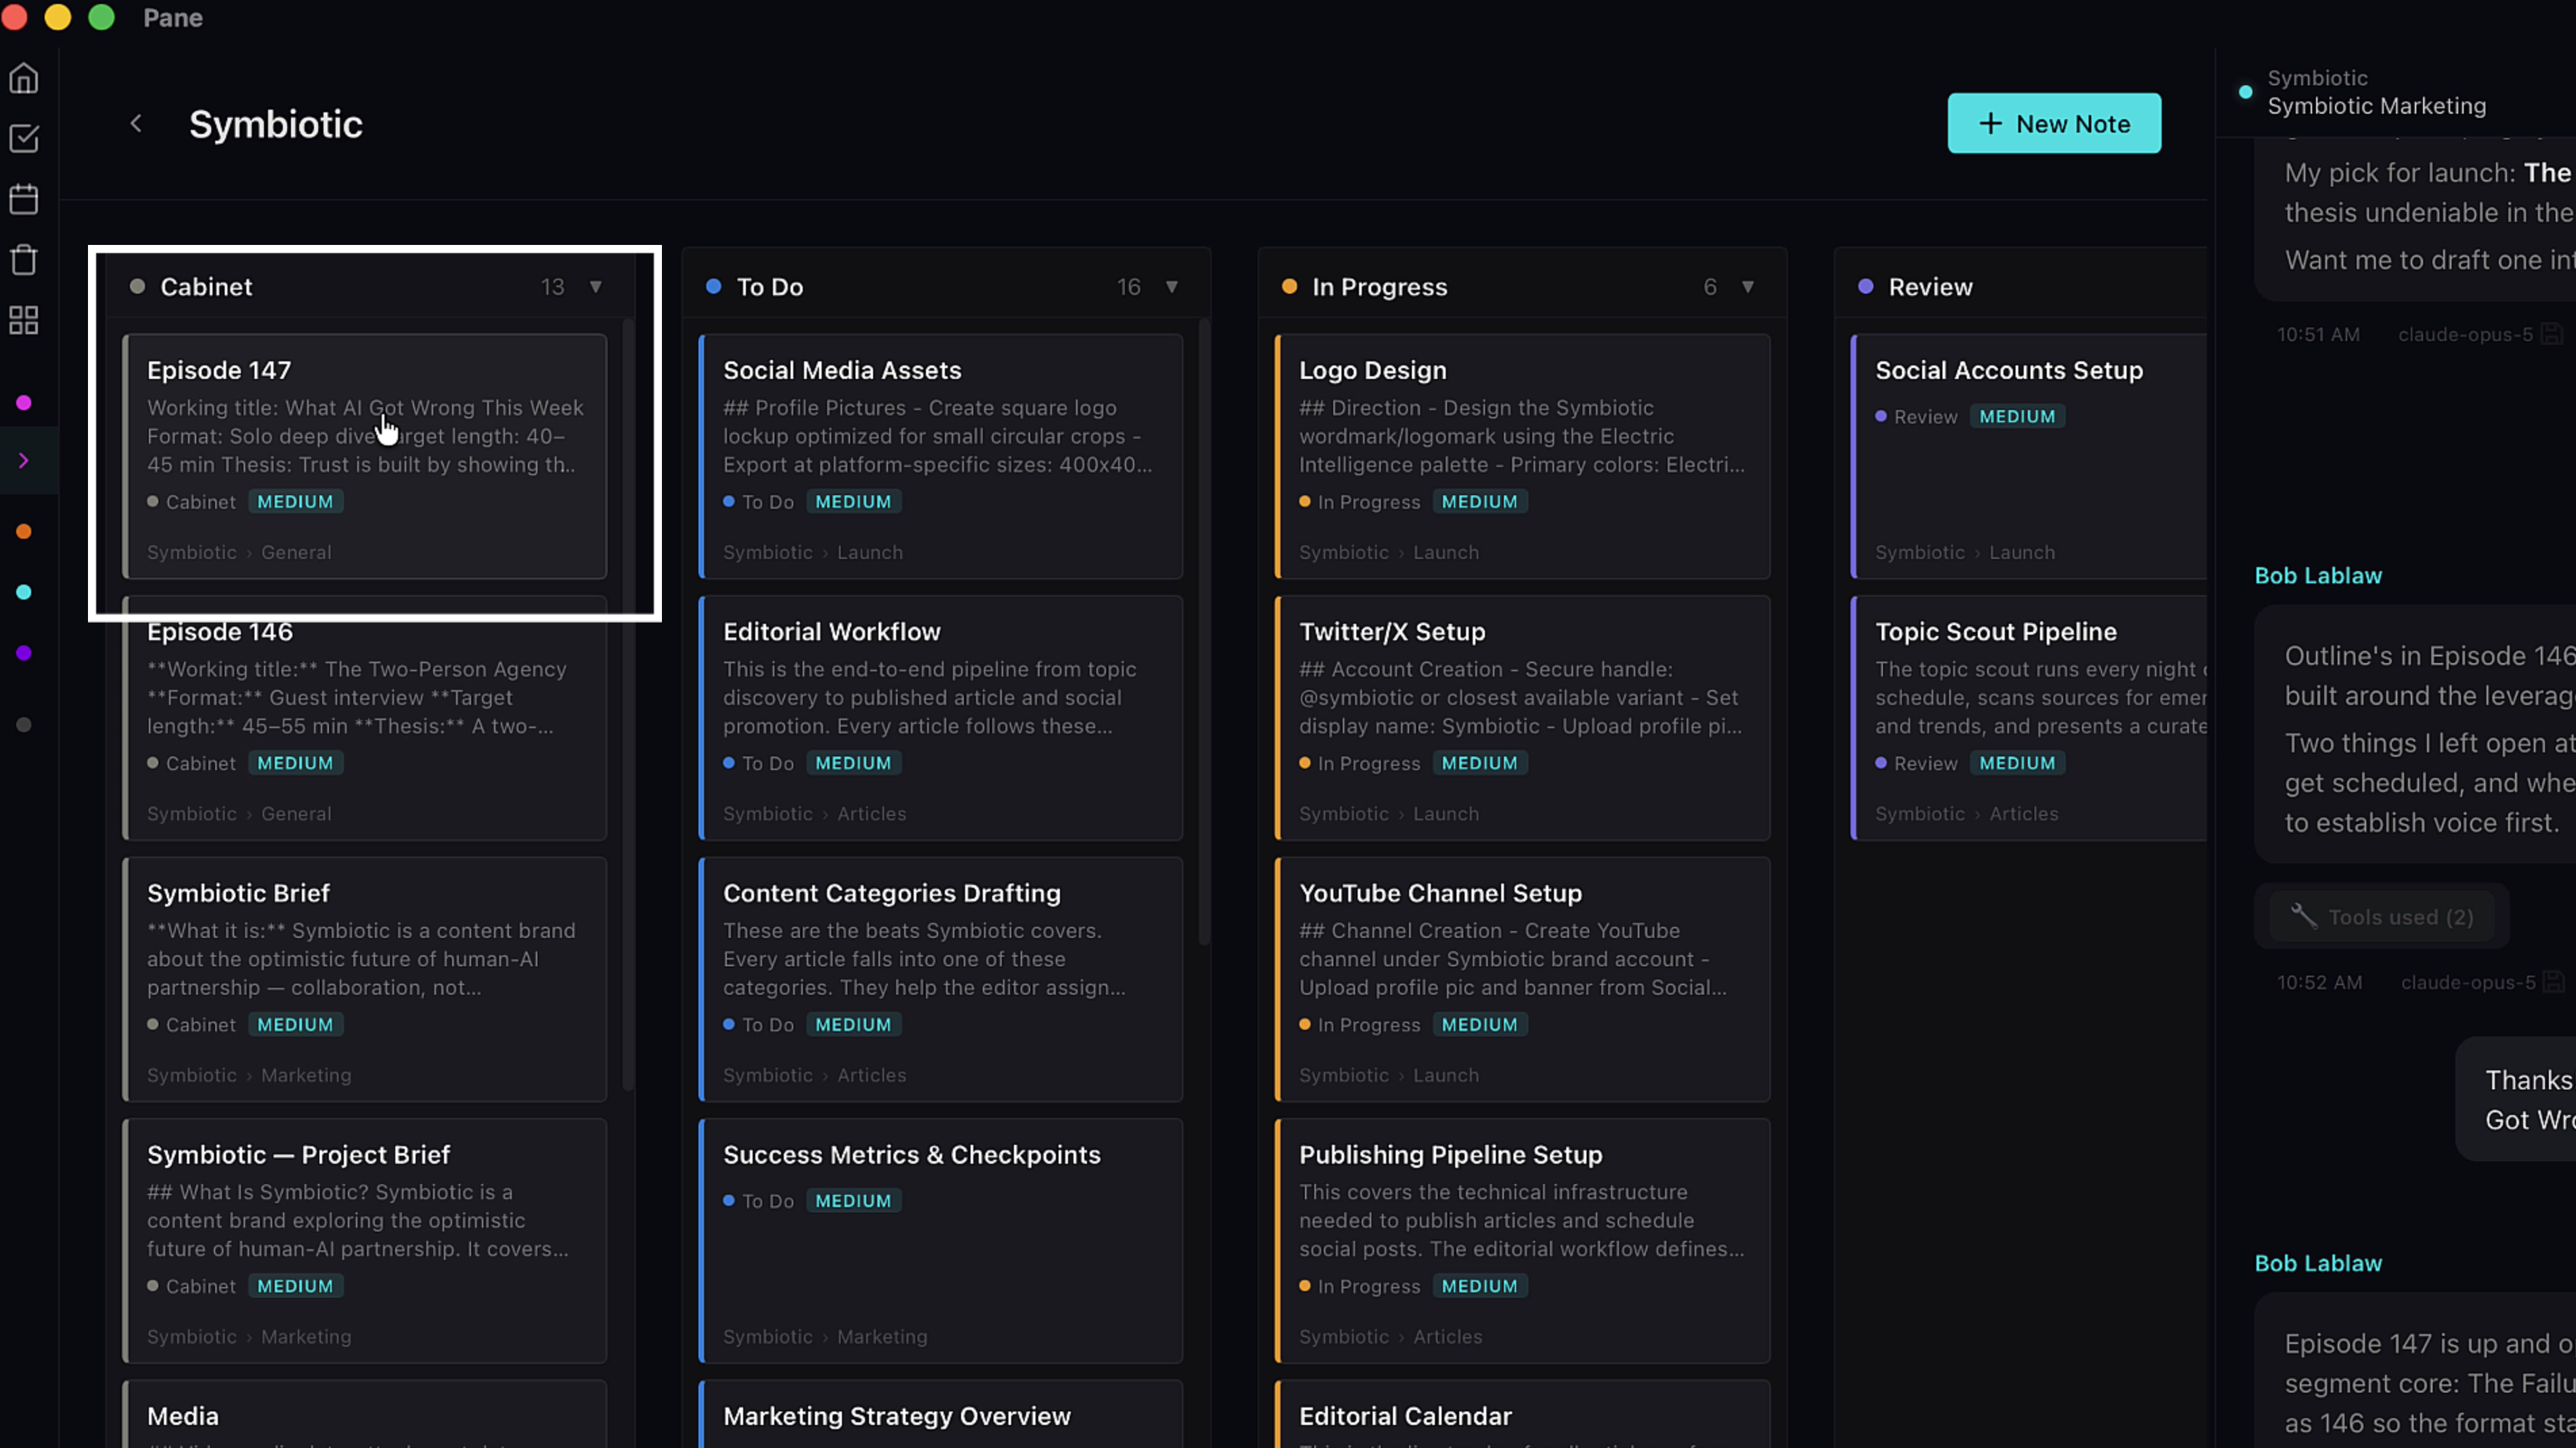Viewport: 2576px width, 1448px height.
Task: Open the grid dashboard icon in sidebar
Action: (x=24, y=321)
